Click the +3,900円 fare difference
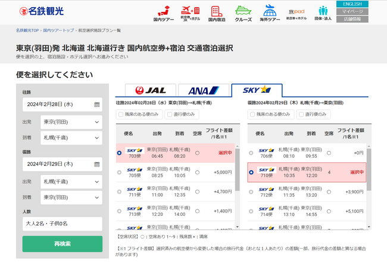The width and height of the screenshot is (387, 270). 354,192
